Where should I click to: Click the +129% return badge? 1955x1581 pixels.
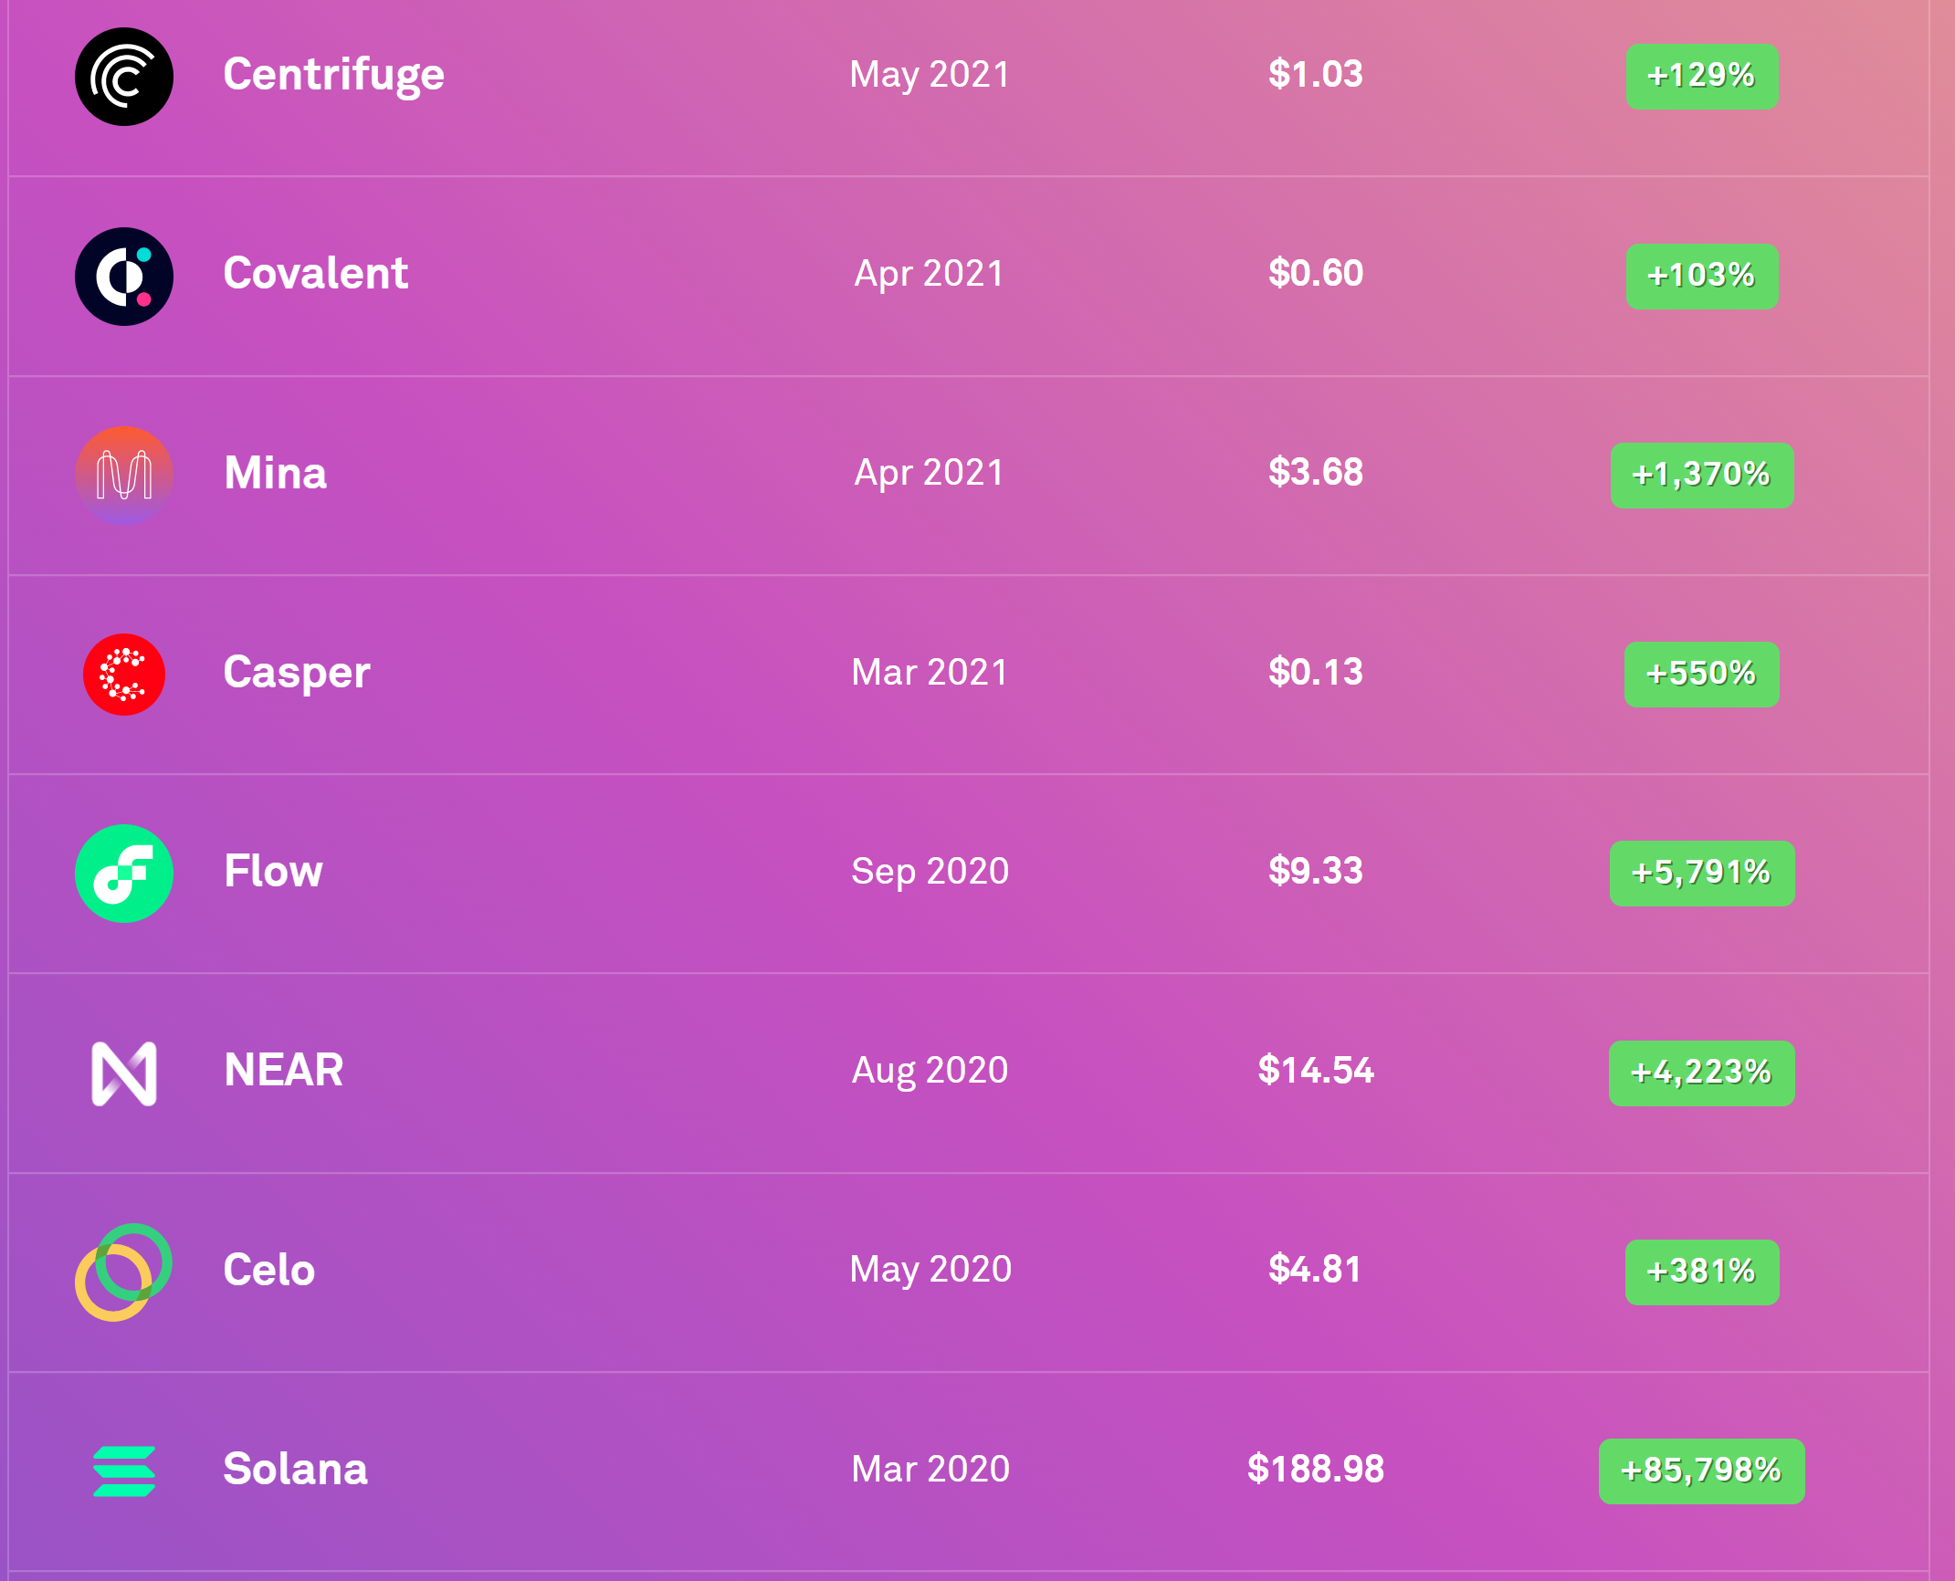(1702, 76)
